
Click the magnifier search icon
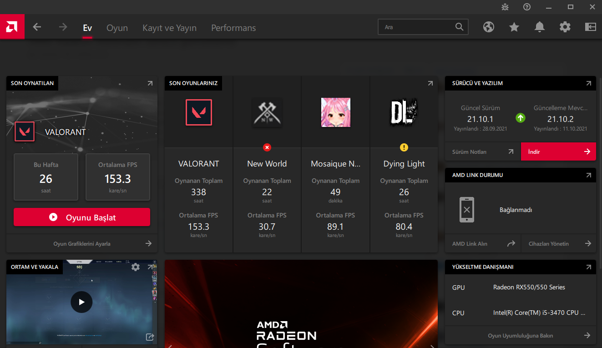[460, 27]
